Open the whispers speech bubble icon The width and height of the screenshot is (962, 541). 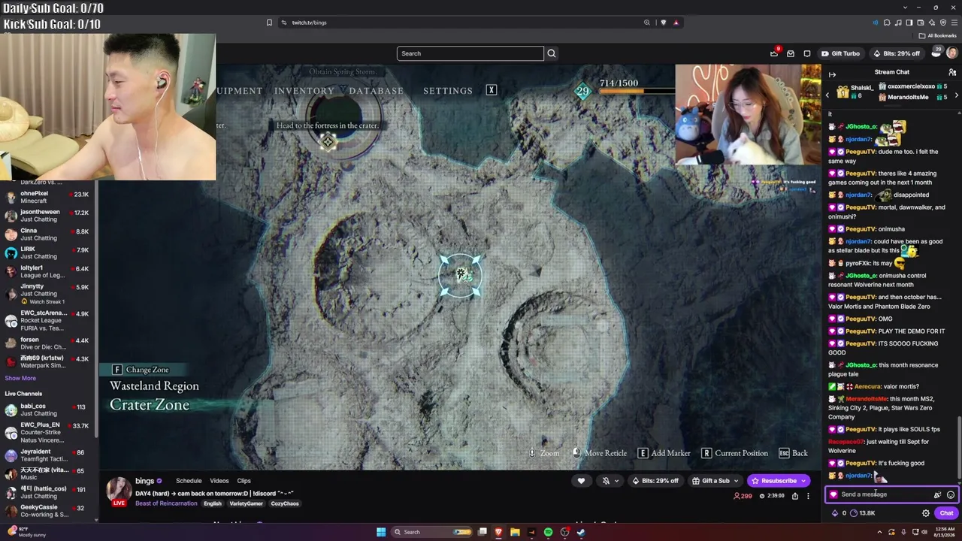click(807, 53)
